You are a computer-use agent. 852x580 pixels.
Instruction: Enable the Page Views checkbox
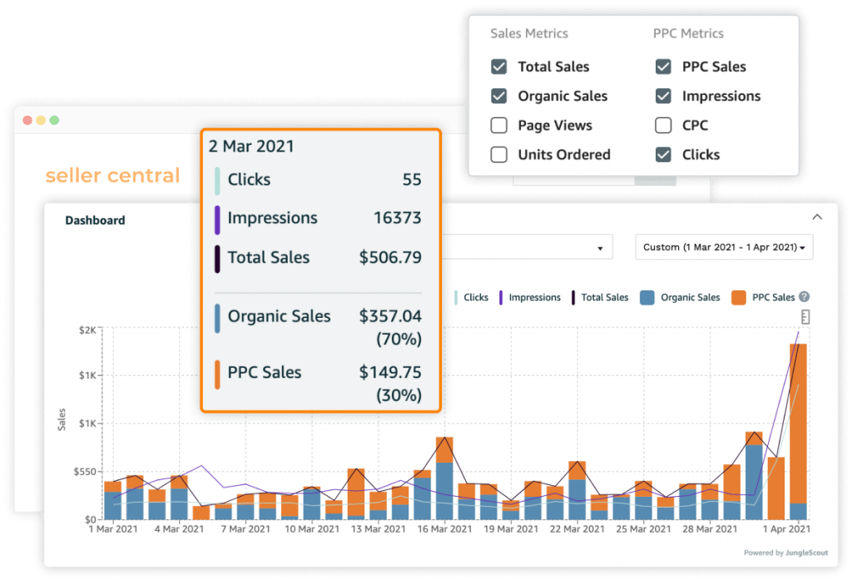point(499,125)
